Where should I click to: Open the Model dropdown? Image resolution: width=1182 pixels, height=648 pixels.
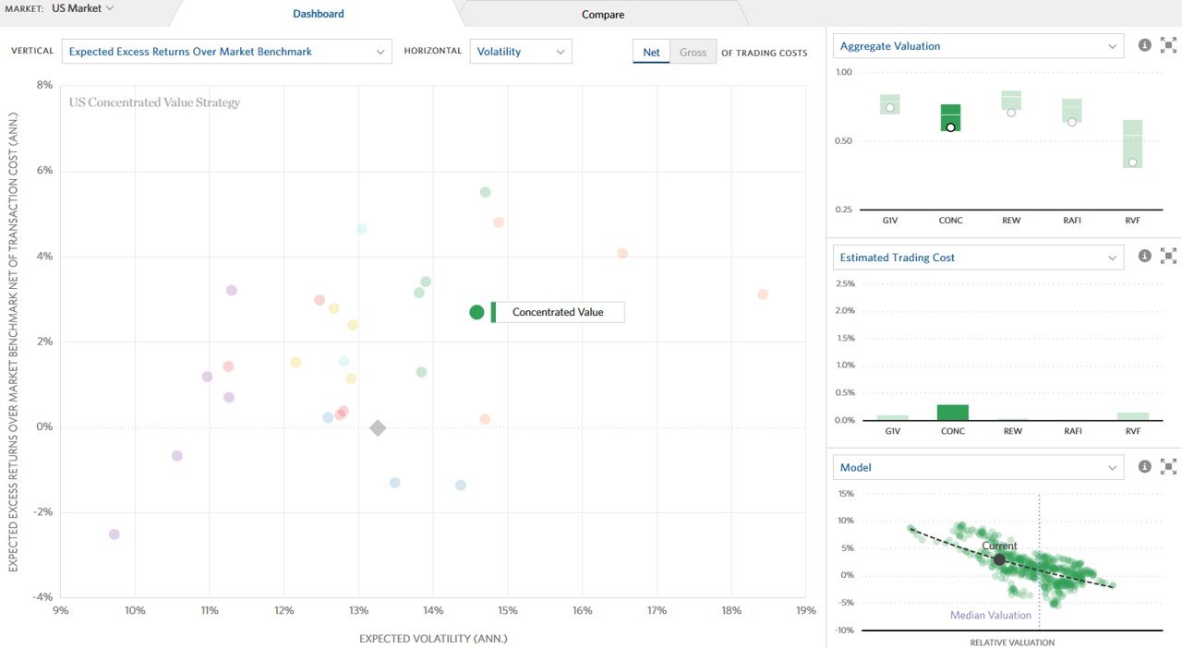(979, 467)
